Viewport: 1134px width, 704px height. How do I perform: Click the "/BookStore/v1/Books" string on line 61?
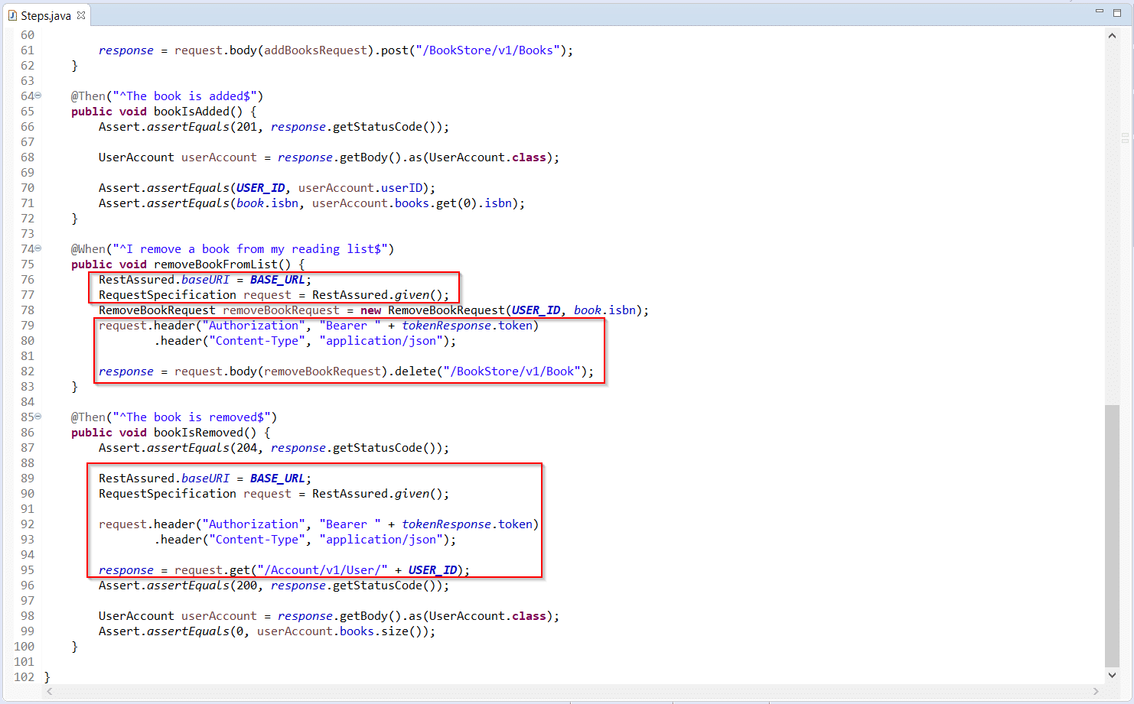487,50
